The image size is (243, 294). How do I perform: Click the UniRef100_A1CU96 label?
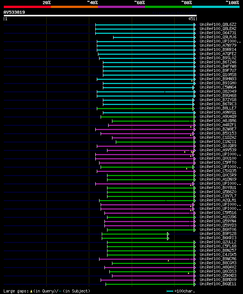218,217
